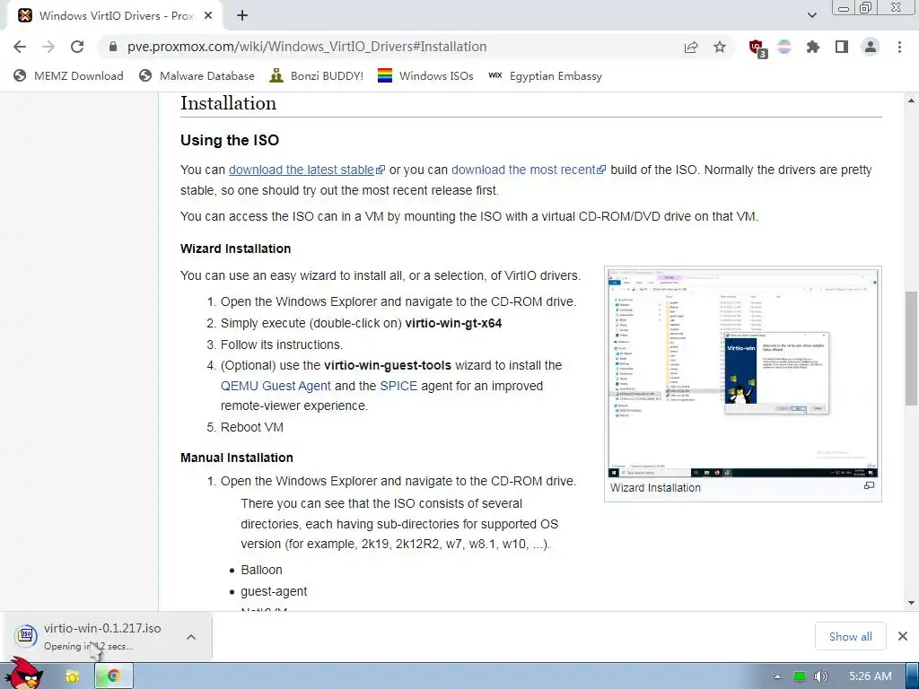Open the Egyptian Embassy bookmark

coord(545,76)
